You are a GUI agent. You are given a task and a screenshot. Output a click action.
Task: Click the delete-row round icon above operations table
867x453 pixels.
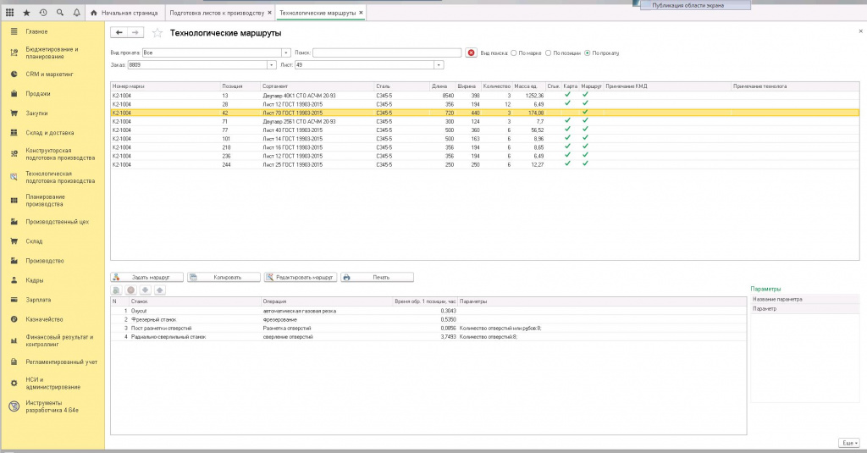click(130, 290)
